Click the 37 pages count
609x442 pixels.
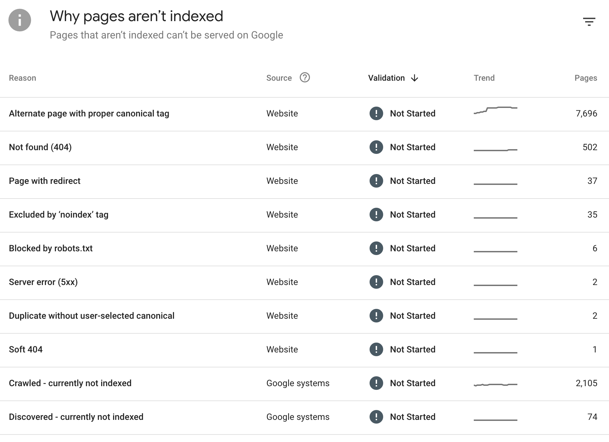tap(592, 181)
